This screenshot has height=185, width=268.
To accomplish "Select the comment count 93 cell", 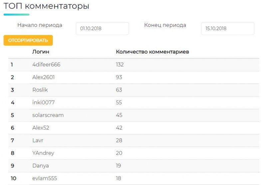I will coord(119,77).
